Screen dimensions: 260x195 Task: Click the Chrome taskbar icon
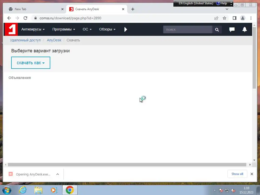(x=70, y=190)
